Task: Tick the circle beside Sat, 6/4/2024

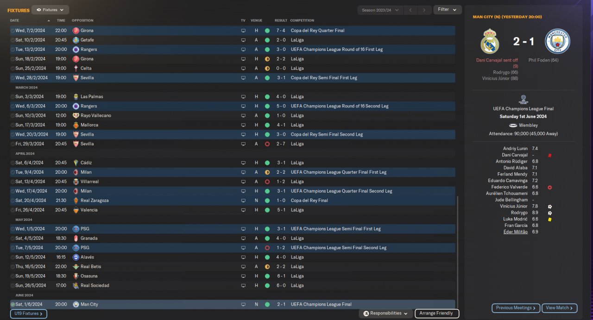Action: pyautogui.click(x=13, y=163)
